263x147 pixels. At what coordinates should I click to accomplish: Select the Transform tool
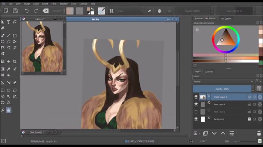point(2,61)
